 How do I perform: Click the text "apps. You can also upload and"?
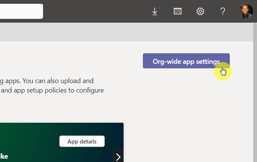tap(50, 81)
